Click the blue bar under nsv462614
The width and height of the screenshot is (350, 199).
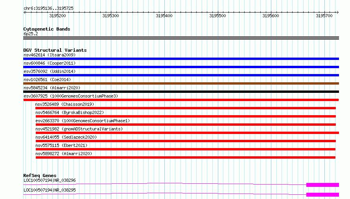[x=181, y=59]
